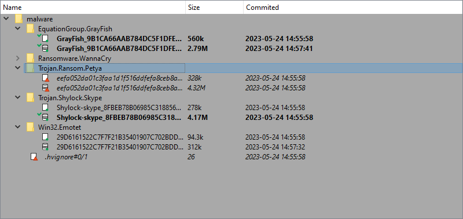The width and height of the screenshot is (463, 219).
Task: Click commit date on the 560k GrayFish row
Action: click(x=280, y=39)
